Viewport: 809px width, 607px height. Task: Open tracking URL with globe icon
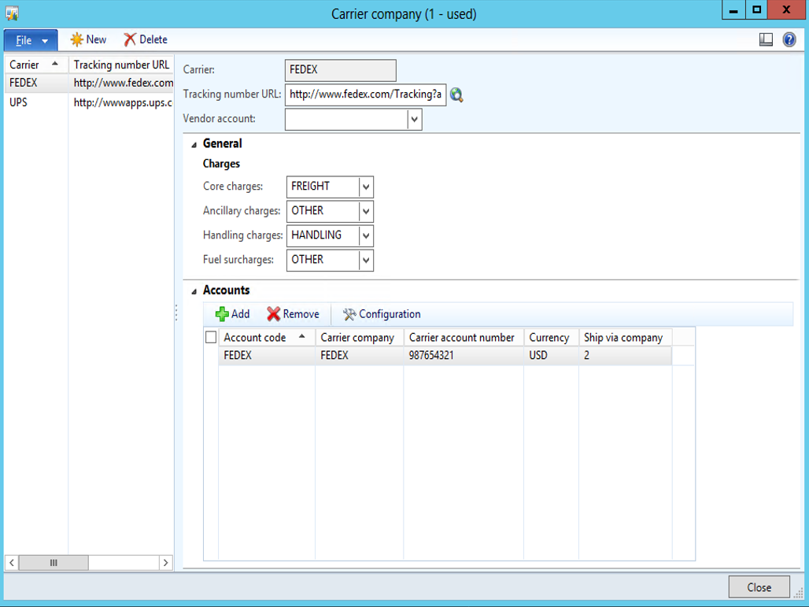(456, 95)
